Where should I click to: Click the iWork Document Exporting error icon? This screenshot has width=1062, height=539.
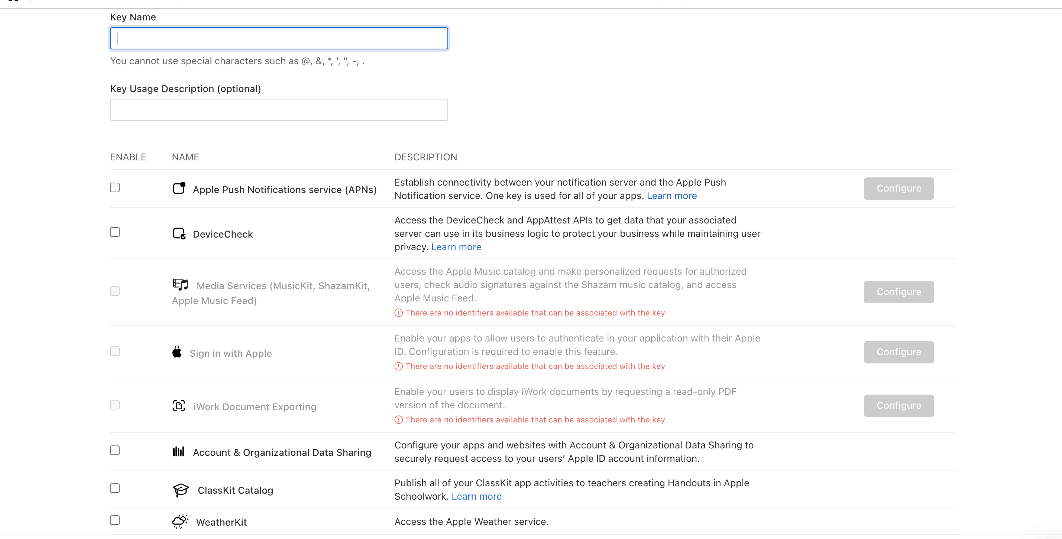tap(398, 420)
